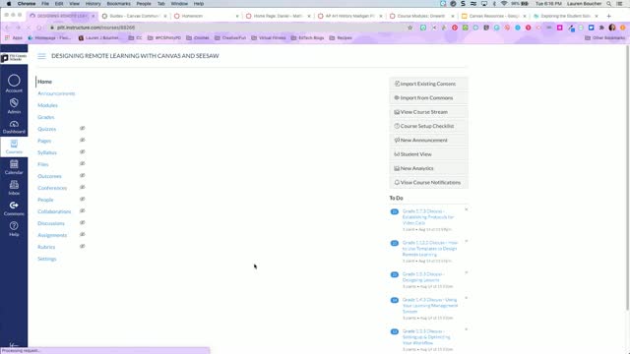Viewport: 630px width, 354px height.
Task: Open the Commons icon
Action: [14, 206]
